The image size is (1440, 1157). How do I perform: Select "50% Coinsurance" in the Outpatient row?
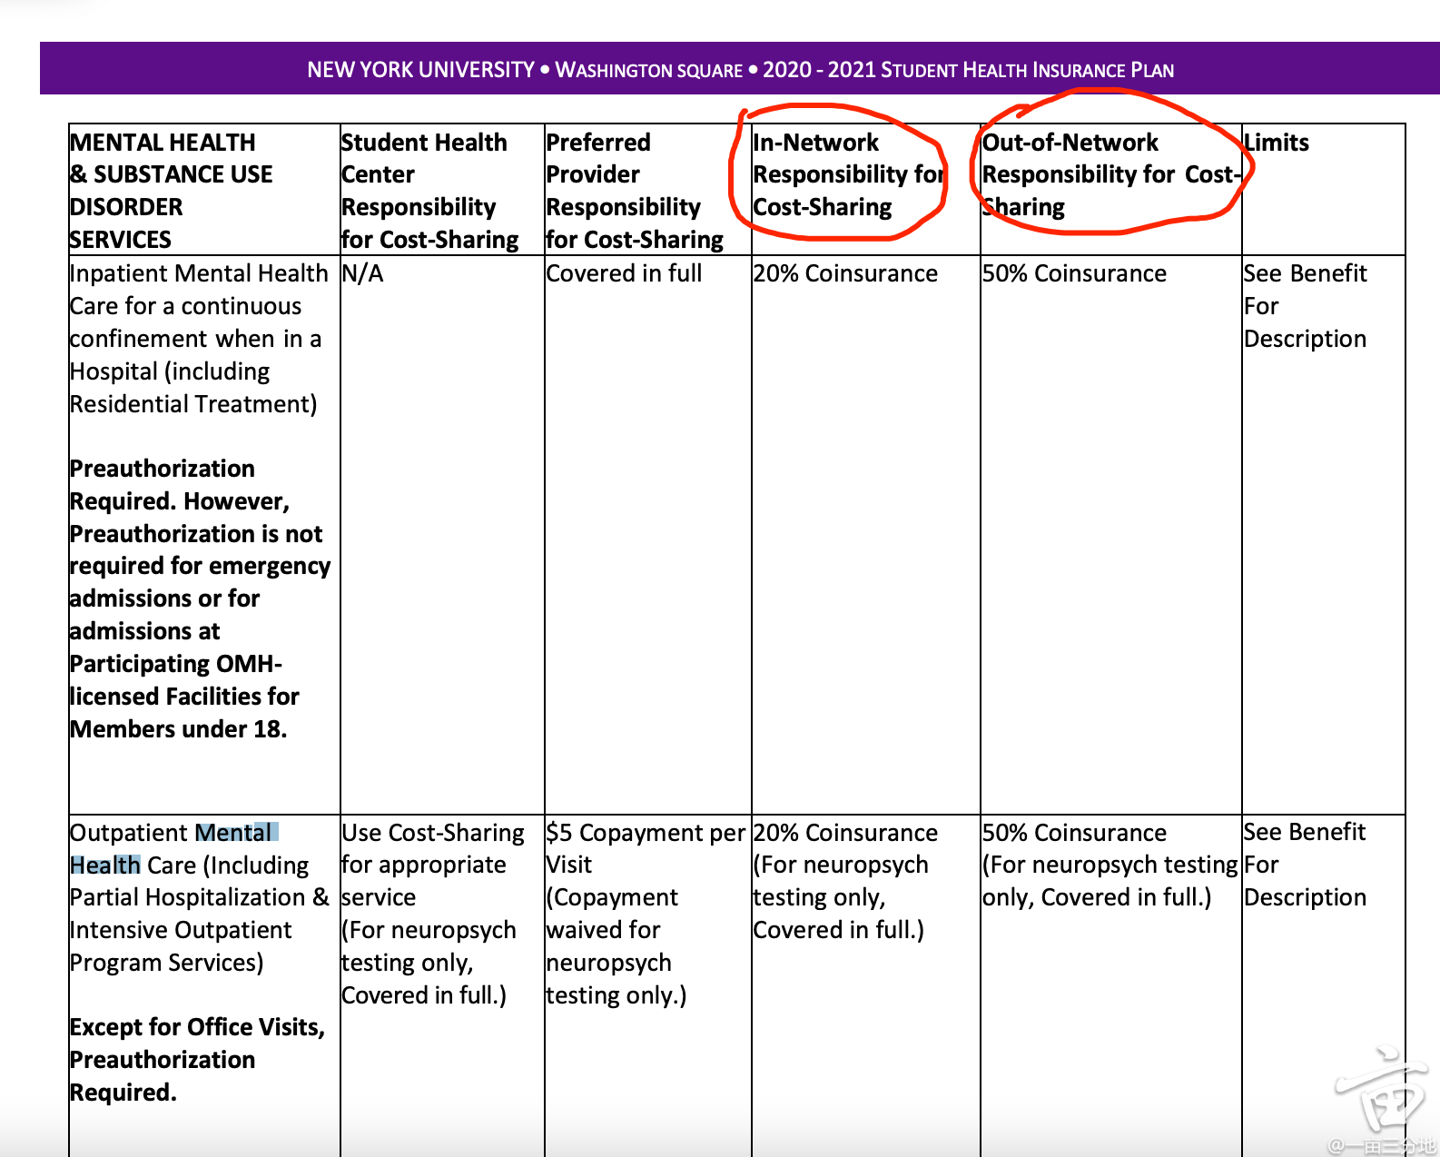pos(1074,833)
